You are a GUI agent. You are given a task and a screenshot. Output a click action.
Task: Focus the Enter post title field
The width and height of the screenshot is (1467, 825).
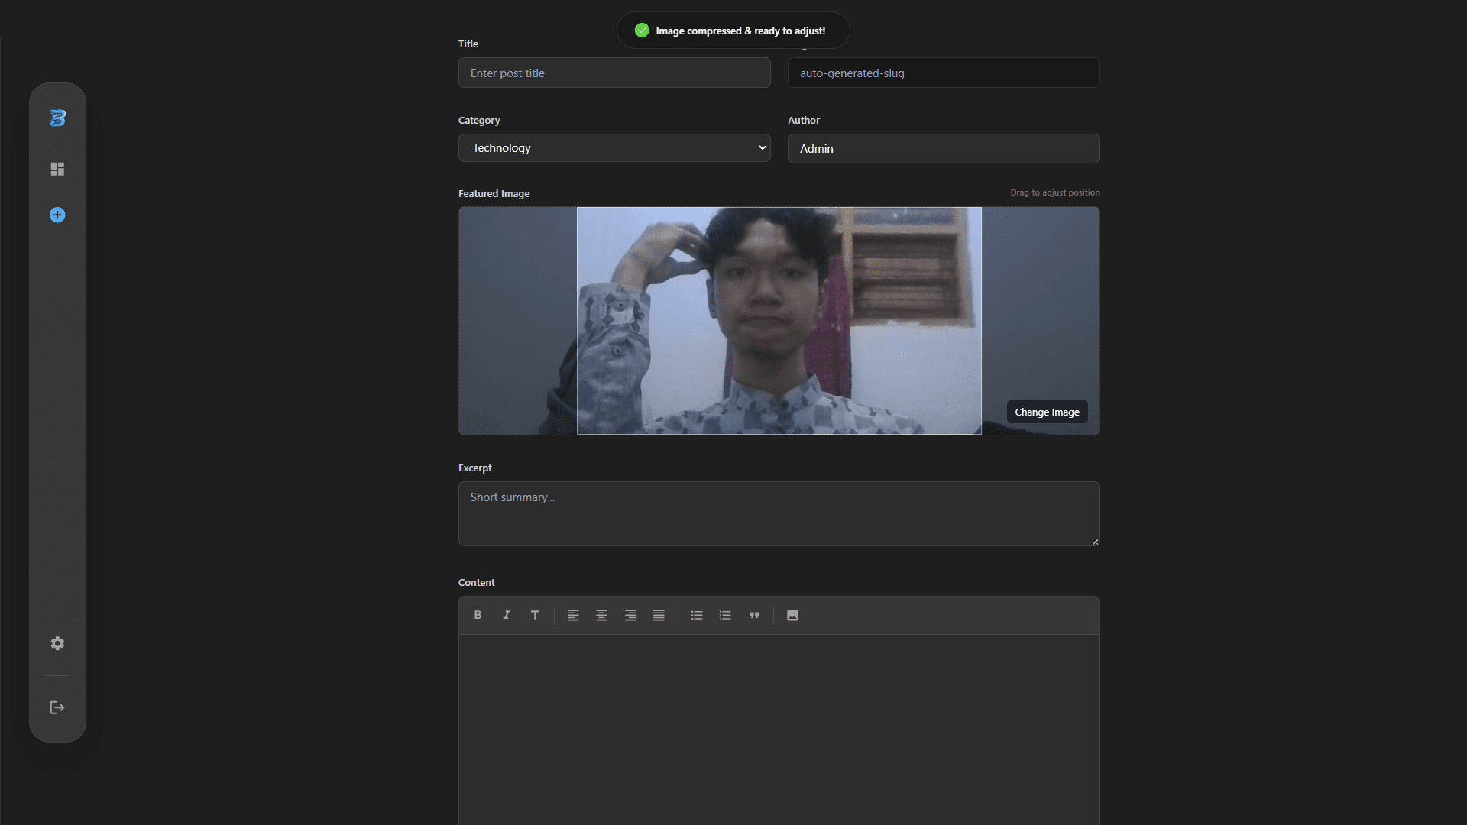pyautogui.click(x=614, y=73)
